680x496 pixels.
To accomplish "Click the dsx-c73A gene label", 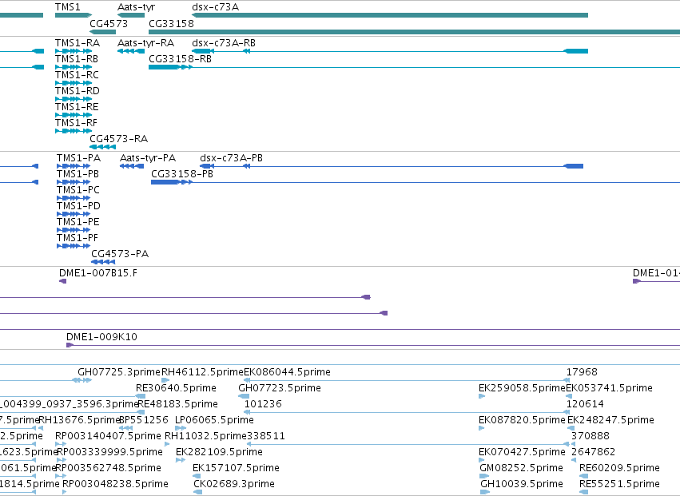I will point(215,7).
